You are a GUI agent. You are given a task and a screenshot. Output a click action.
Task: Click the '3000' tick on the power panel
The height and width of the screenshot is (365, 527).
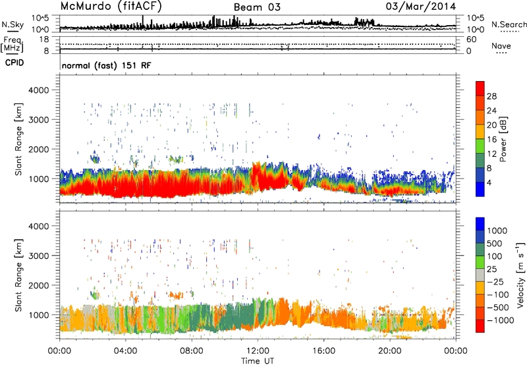pyautogui.click(x=38, y=120)
